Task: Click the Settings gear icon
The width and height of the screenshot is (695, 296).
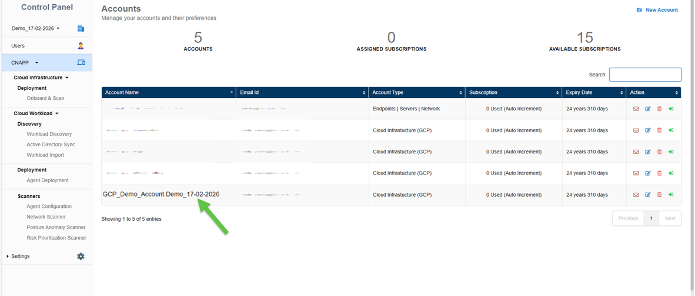Action: click(81, 257)
